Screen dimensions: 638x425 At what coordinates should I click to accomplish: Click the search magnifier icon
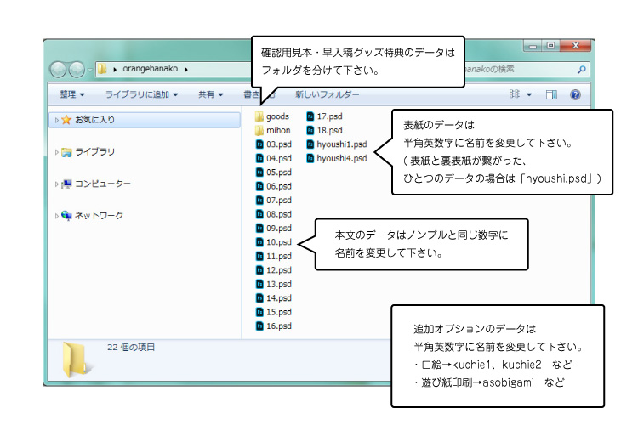tap(582, 70)
